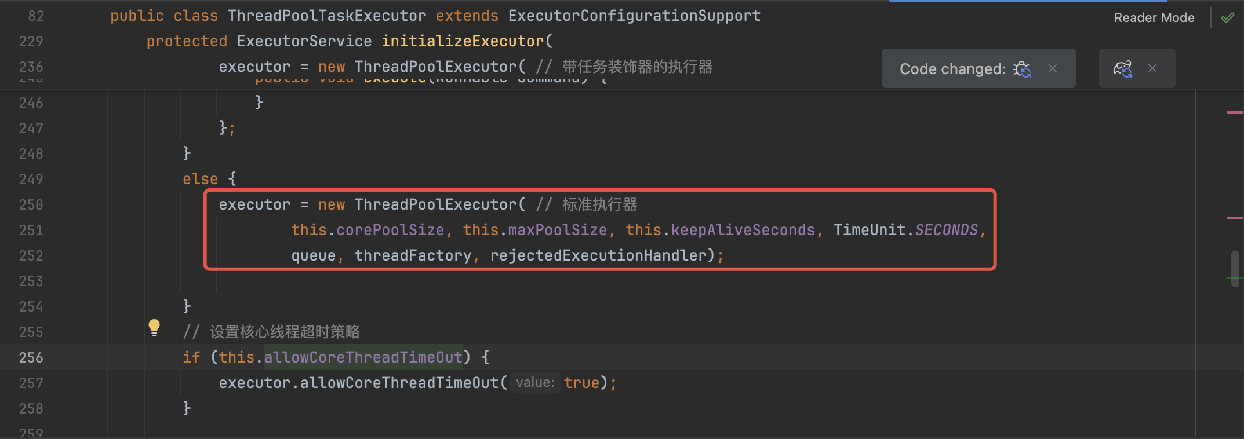Click the }; on line 247
This screenshot has width=1244, height=439.
[227, 129]
